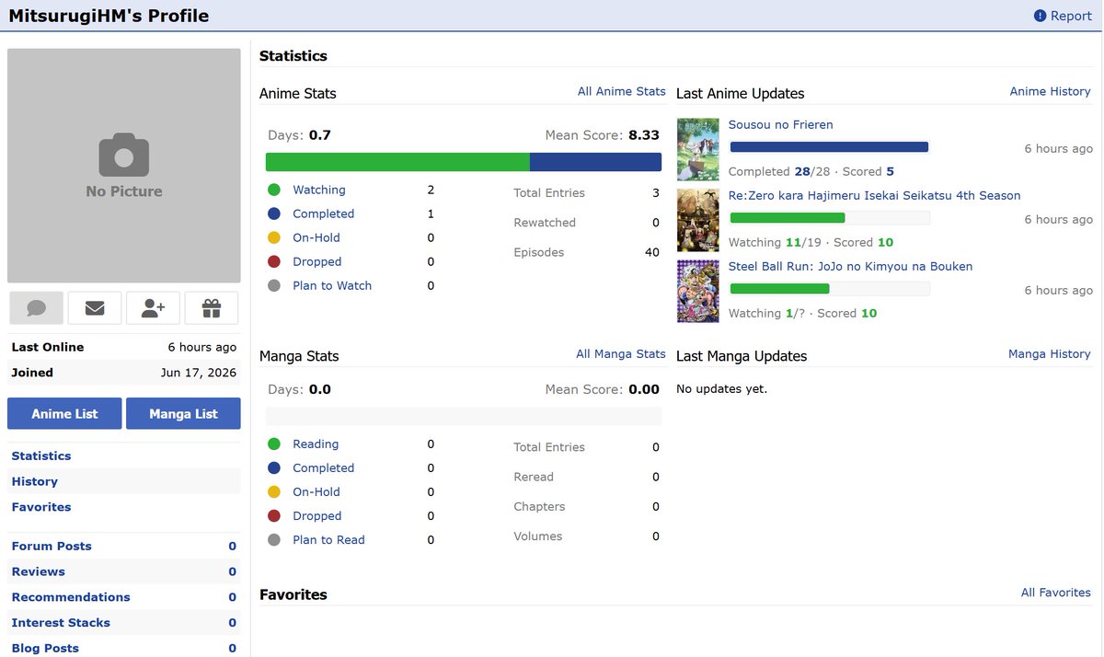This screenshot has height=657, width=1104.
Task: Click Re:Zero progress bar
Action: pos(830,218)
